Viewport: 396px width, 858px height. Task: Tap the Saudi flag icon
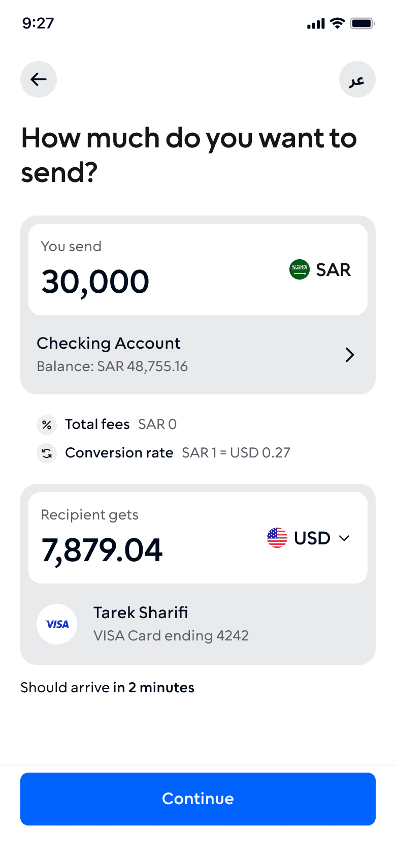(300, 269)
